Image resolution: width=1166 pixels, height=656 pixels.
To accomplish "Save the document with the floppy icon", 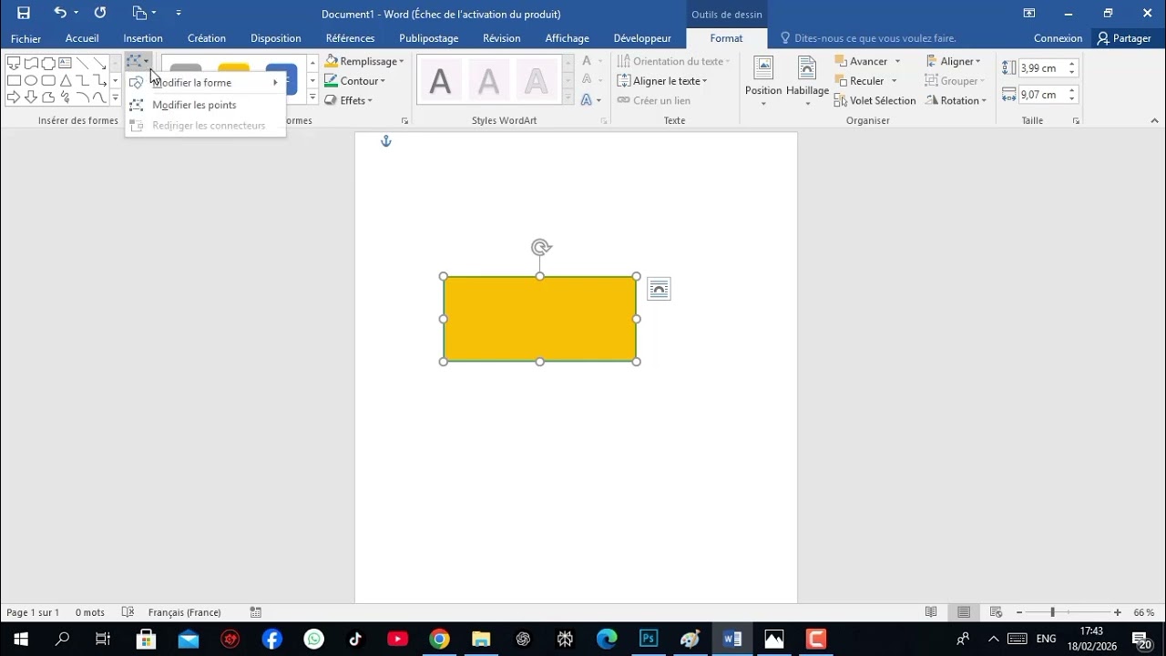I will pyautogui.click(x=24, y=13).
